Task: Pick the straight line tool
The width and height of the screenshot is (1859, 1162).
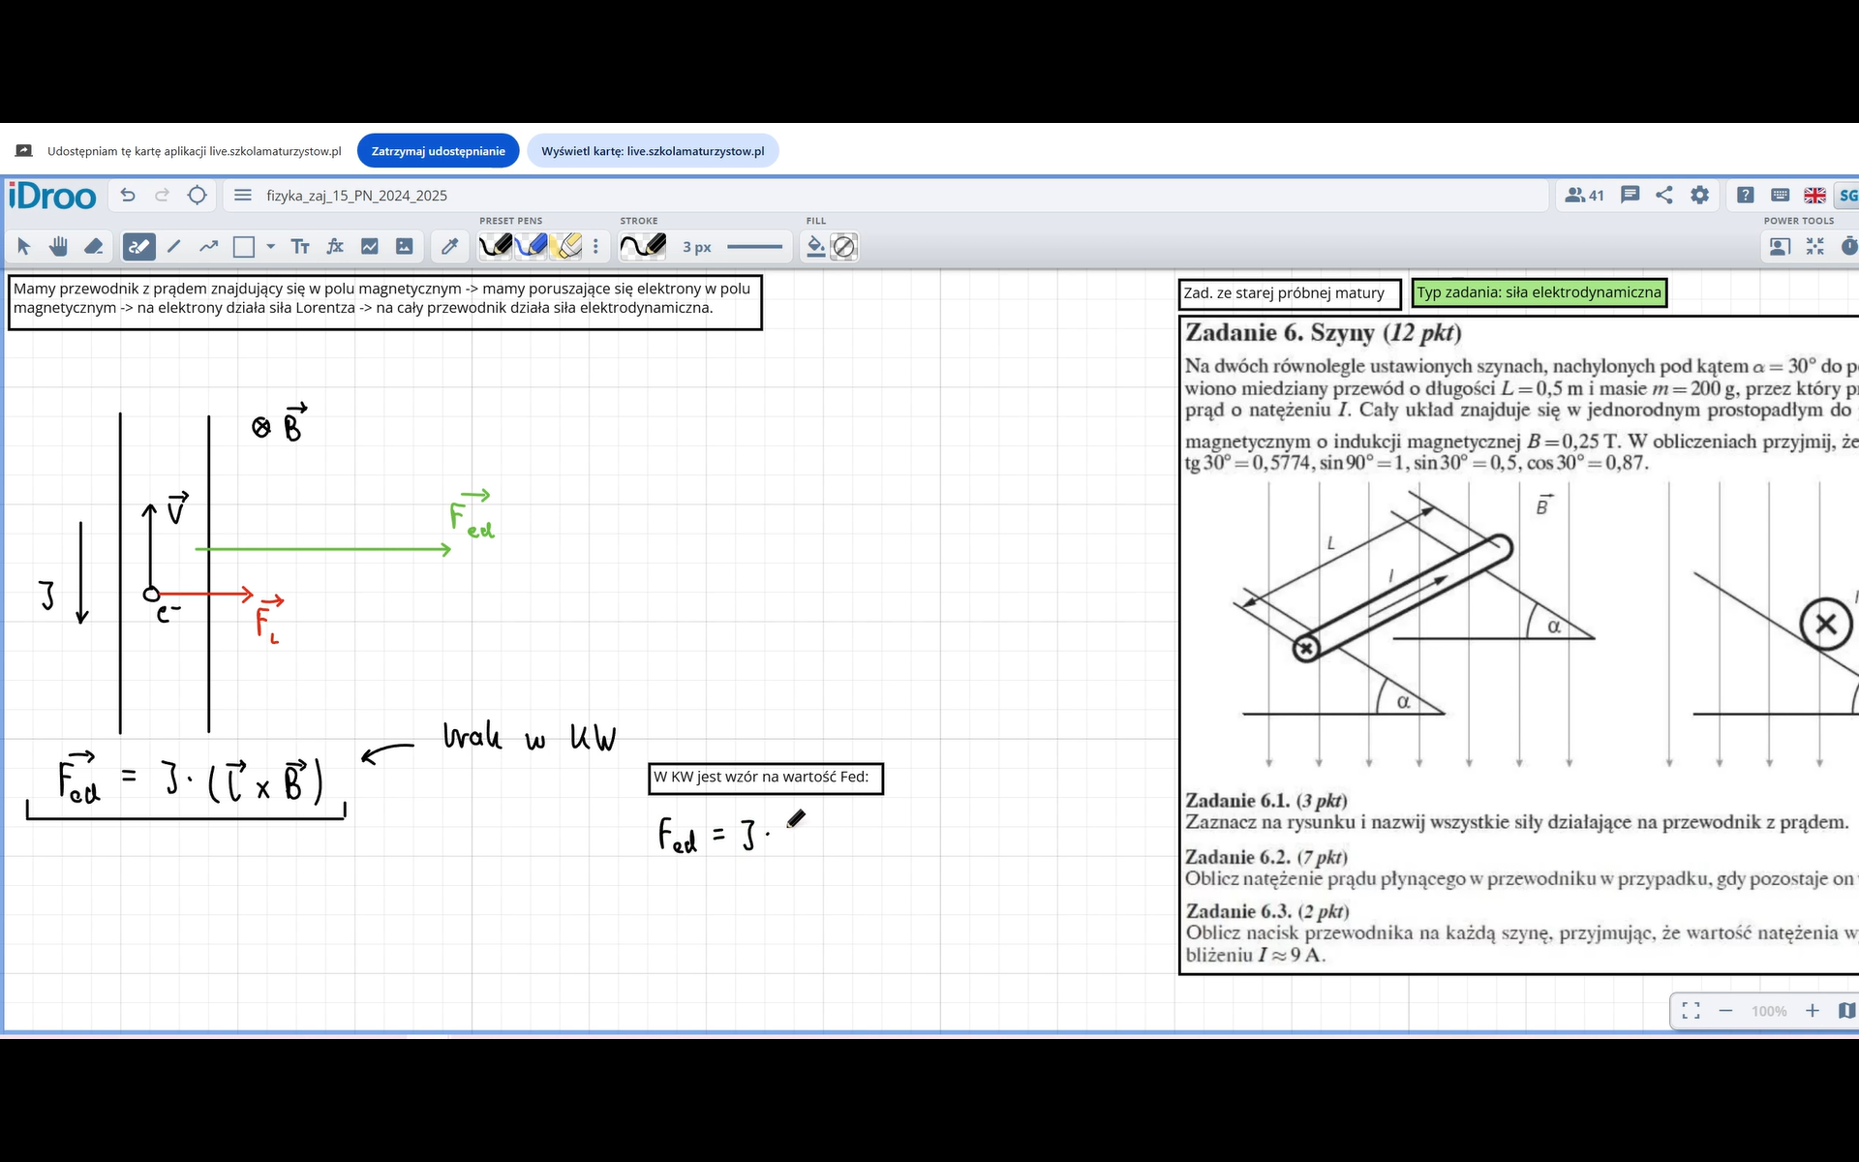Action: 174,247
